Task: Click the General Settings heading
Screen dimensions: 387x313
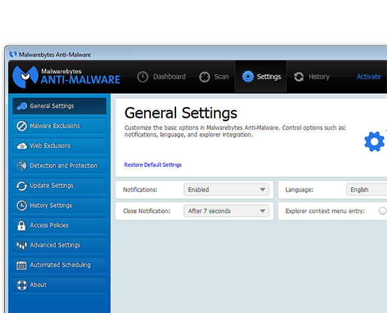Action: click(x=181, y=113)
